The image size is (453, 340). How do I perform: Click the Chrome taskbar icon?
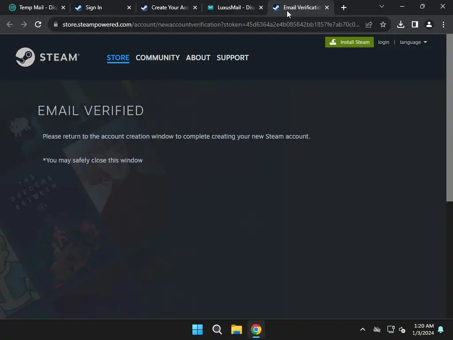(x=256, y=329)
